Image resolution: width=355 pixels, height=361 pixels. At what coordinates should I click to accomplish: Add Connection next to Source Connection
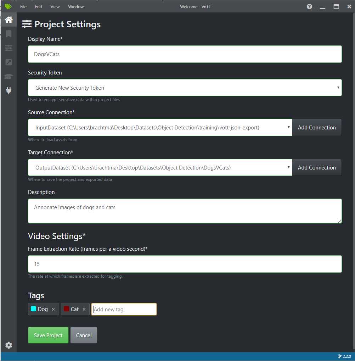[x=317, y=128]
